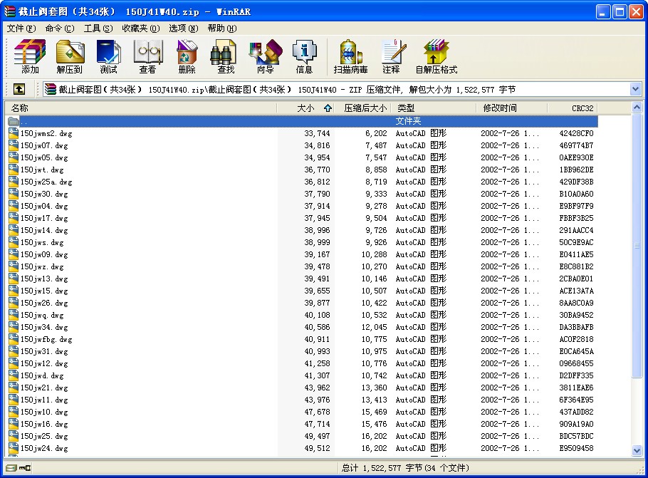This screenshot has height=478, width=648.
Task: Open the 文件(F) menu
Action: pos(21,28)
